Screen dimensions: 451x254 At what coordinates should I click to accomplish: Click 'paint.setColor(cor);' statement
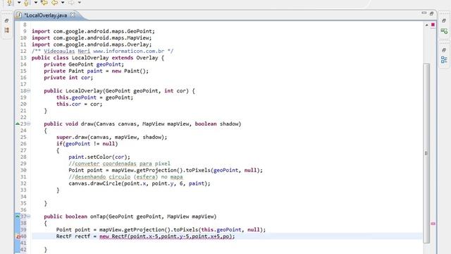point(99,157)
